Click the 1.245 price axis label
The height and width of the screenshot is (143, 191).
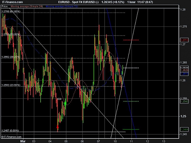click(x=183, y=134)
